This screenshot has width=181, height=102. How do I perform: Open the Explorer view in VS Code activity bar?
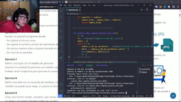(x=61, y=10)
